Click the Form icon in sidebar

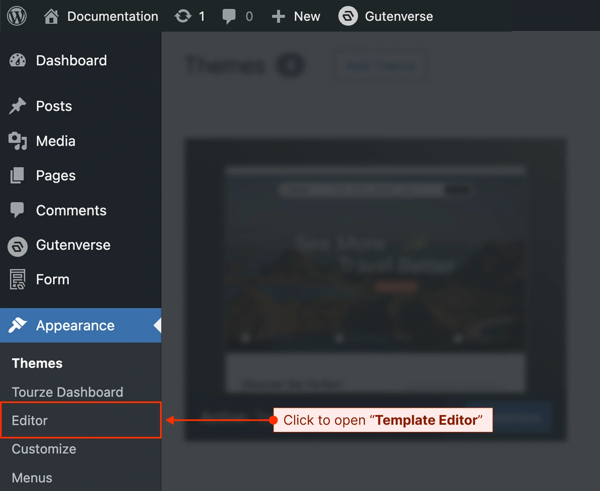pos(17,279)
